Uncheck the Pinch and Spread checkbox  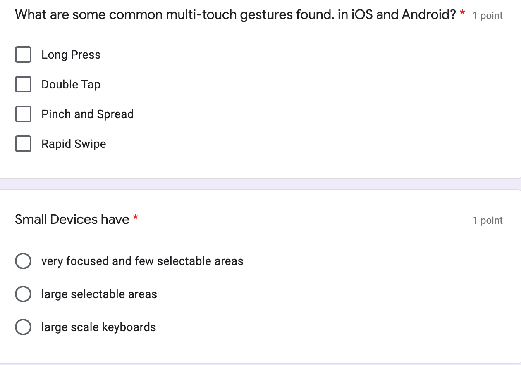(x=23, y=114)
